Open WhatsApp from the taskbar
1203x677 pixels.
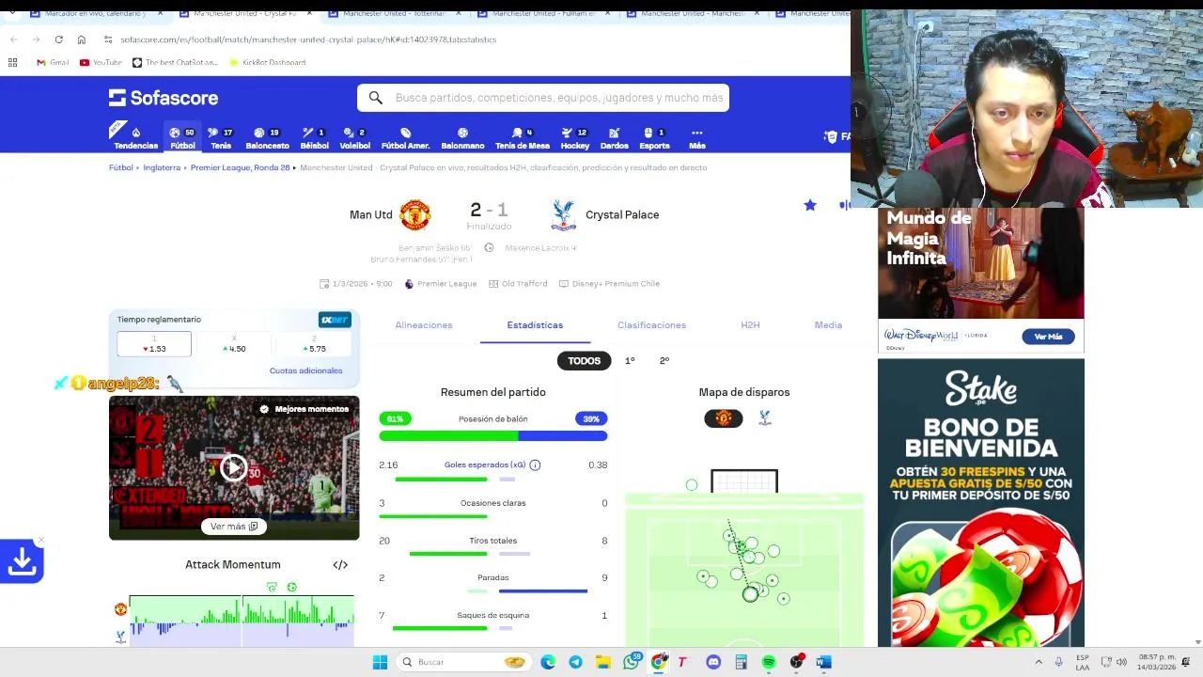click(632, 662)
